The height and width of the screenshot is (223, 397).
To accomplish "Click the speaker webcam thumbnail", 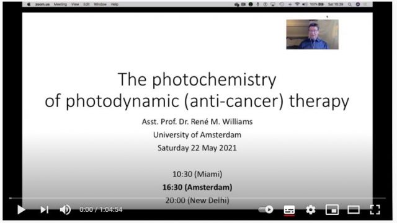I will 312,35.
